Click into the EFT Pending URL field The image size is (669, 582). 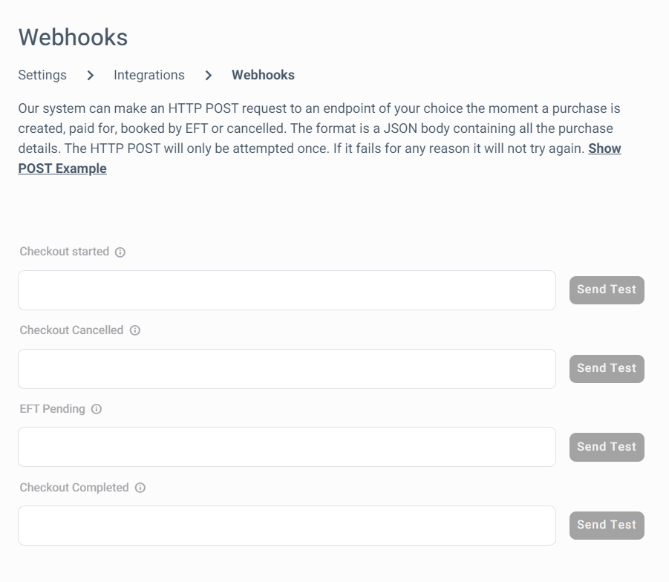[287, 447]
